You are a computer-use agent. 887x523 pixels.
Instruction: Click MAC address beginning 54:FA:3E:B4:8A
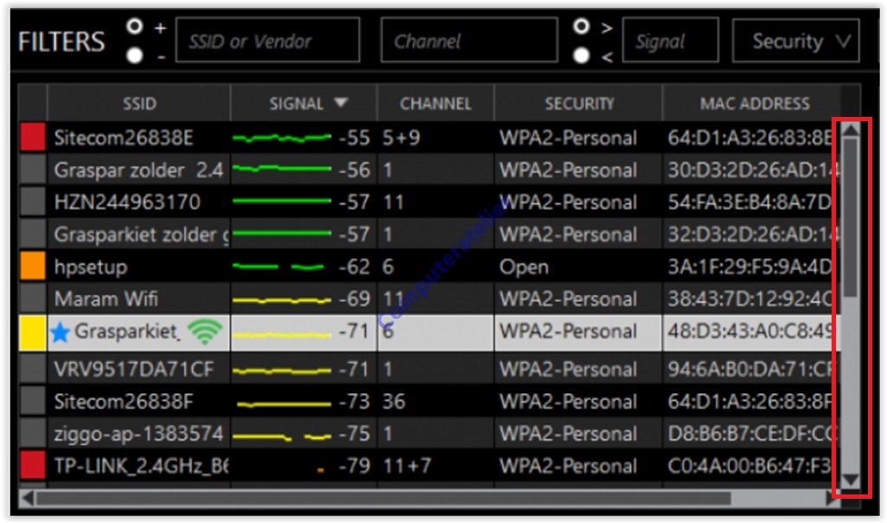749,202
